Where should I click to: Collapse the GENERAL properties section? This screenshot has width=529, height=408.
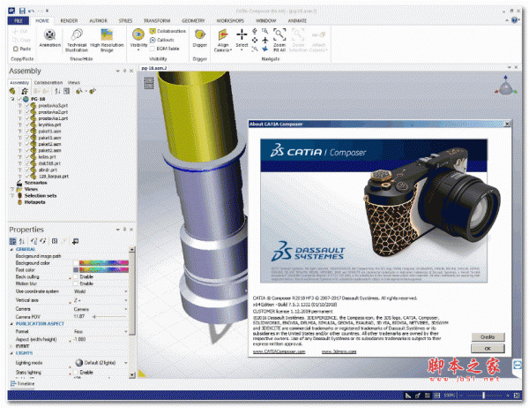[x=11, y=249]
